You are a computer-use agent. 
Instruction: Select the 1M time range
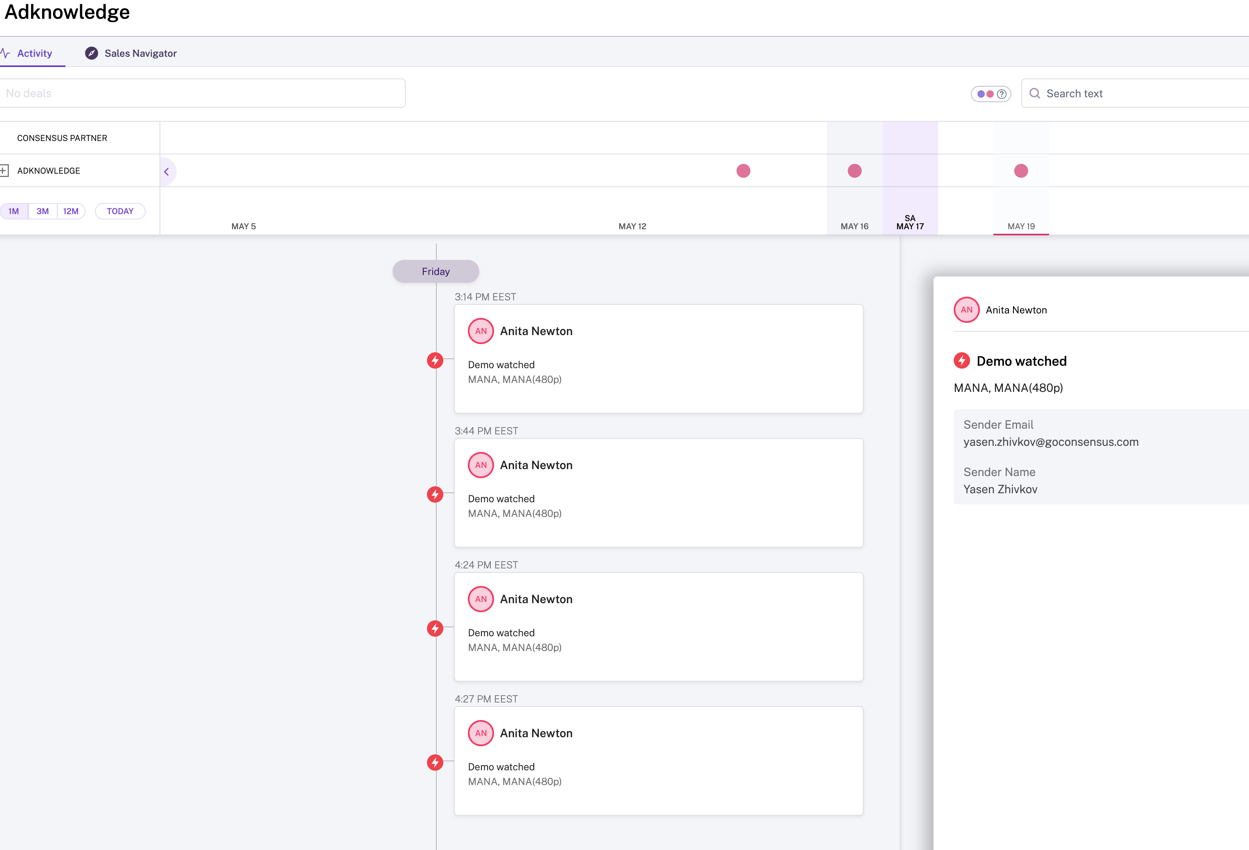click(x=14, y=211)
